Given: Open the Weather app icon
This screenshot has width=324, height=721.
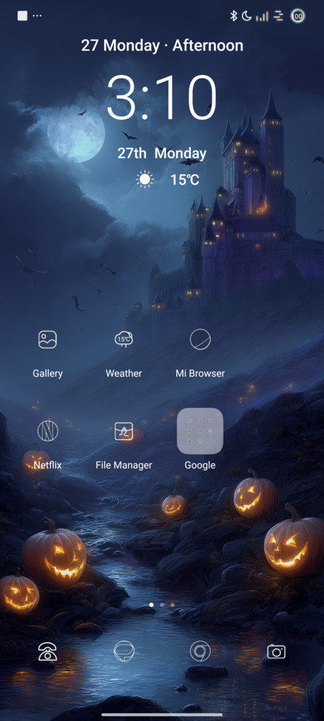Looking at the screenshot, I should click(x=124, y=339).
